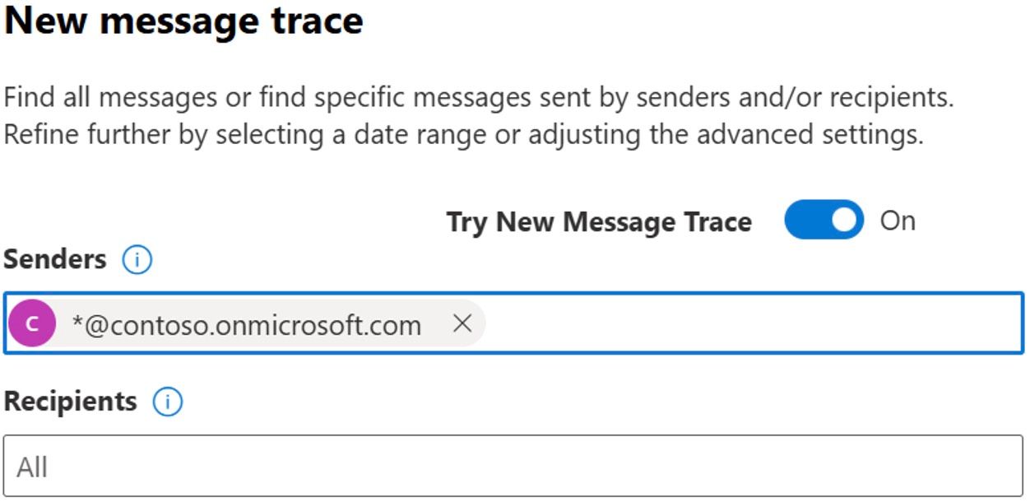Click the Recipients field label

pos(71,402)
